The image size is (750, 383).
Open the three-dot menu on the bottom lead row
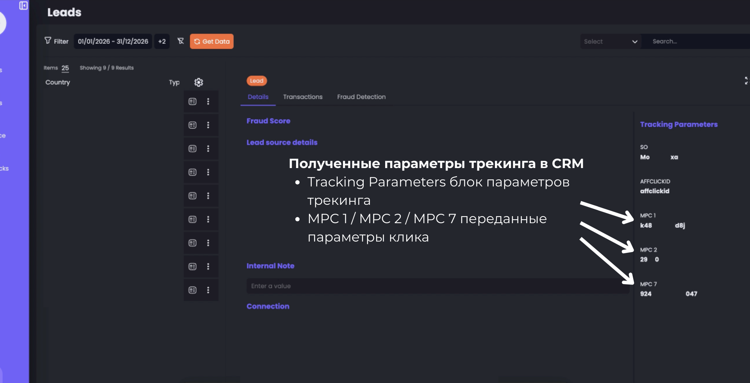(x=208, y=290)
